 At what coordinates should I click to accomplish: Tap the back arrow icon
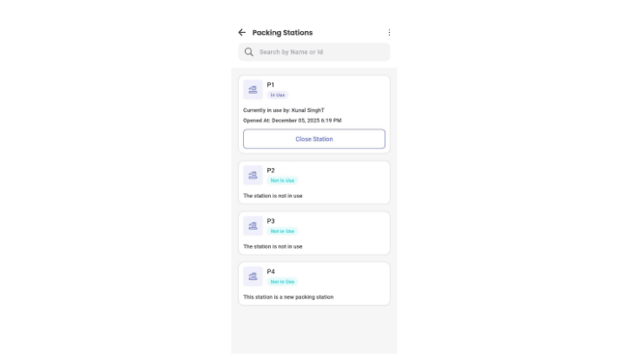(242, 33)
